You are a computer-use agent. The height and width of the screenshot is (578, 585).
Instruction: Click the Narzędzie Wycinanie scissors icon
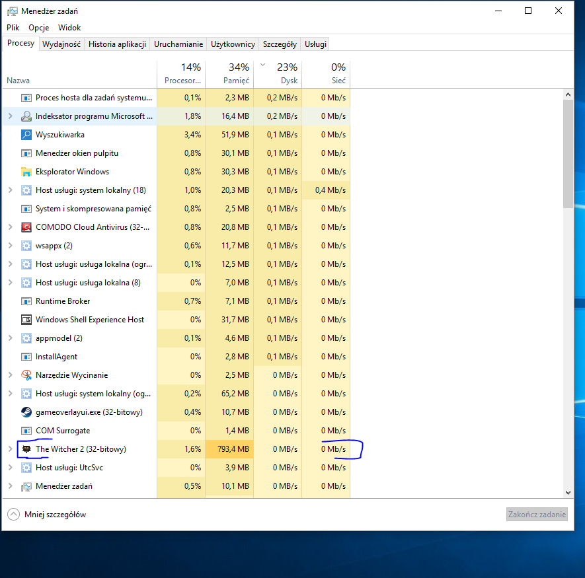click(26, 375)
